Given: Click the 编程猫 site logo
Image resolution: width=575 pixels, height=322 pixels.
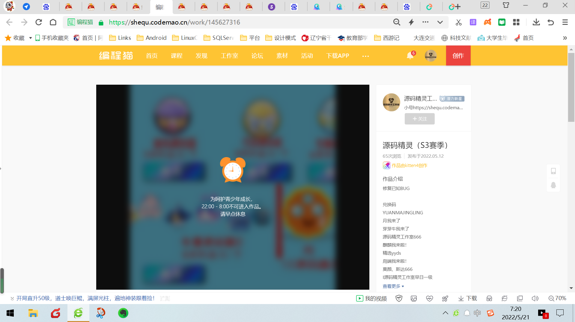Looking at the screenshot, I should point(116,56).
